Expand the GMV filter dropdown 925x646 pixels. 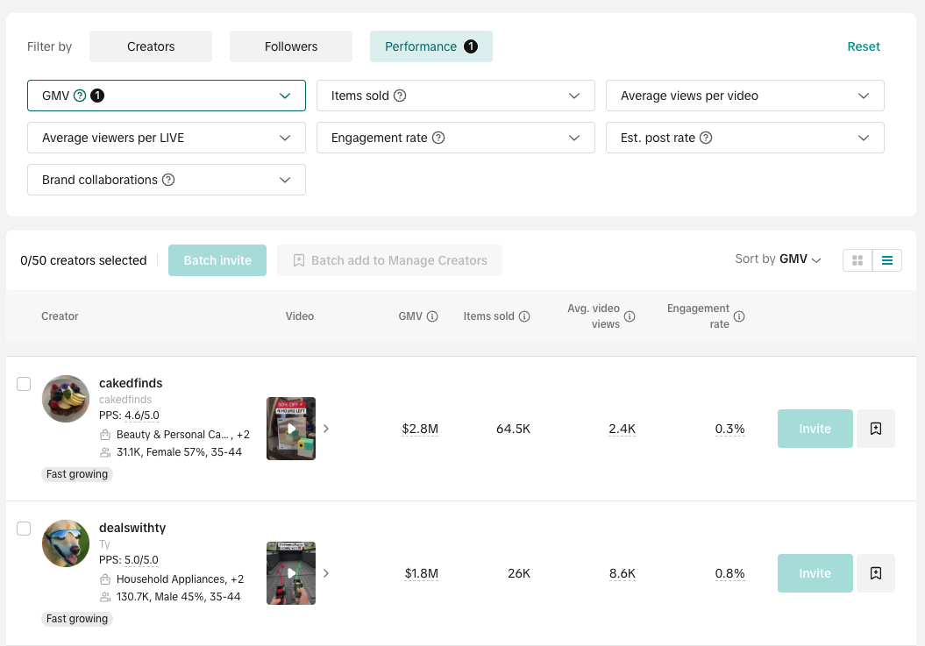tap(167, 96)
